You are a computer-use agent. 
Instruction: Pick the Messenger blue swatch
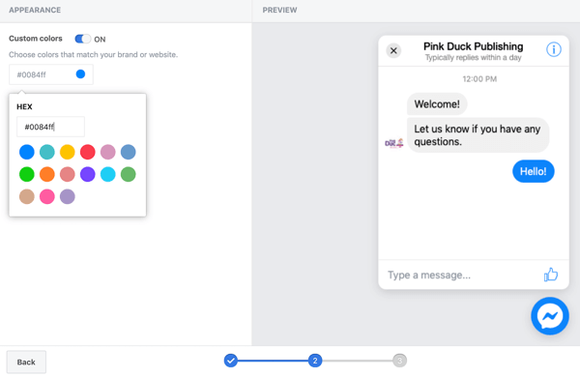click(x=27, y=152)
